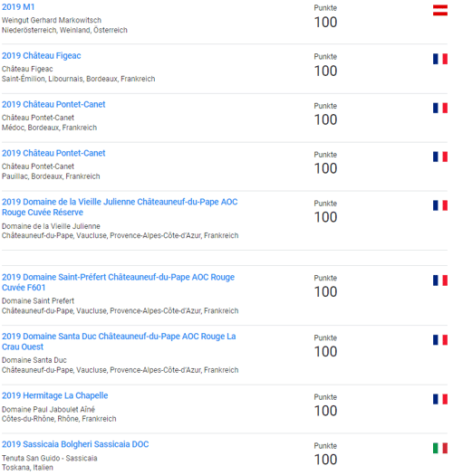Screen dimensions: 453x475
Task: Click the Austrian flag beside 2019 M1
Action: click(x=440, y=10)
